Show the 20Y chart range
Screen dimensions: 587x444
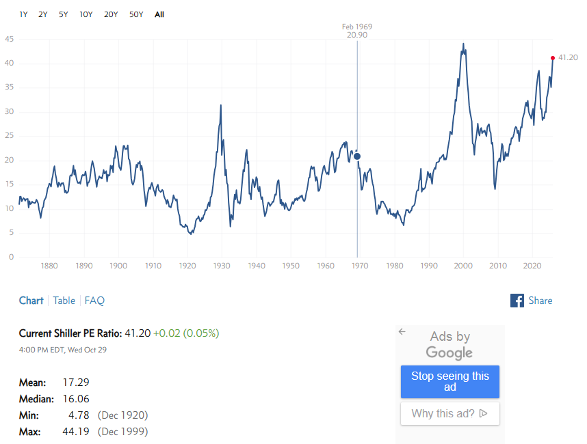pyautogui.click(x=111, y=14)
